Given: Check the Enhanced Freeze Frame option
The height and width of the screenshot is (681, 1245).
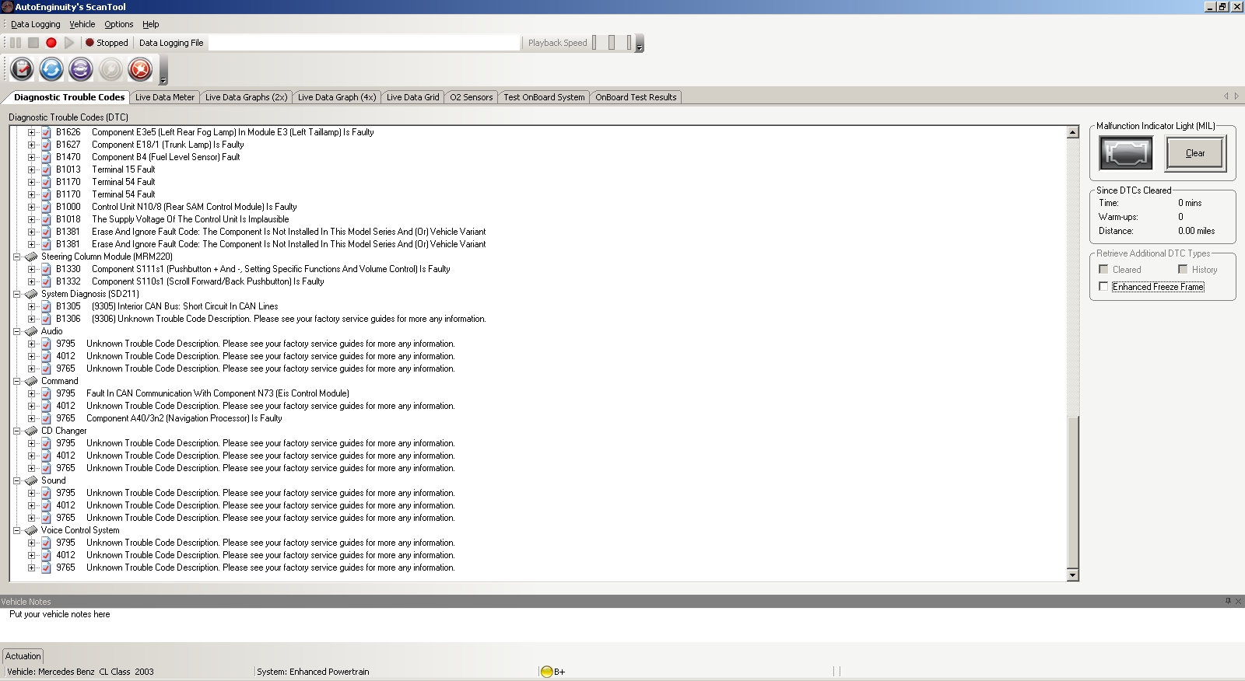Looking at the screenshot, I should point(1103,287).
